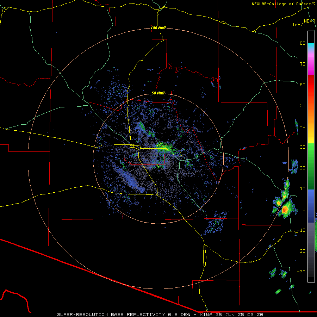
Task: Click the 60 value on the dBZ scale
Action: (x=303, y=85)
